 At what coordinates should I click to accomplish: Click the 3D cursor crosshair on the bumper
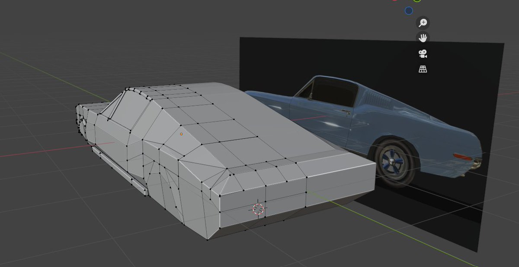point(258,209)
